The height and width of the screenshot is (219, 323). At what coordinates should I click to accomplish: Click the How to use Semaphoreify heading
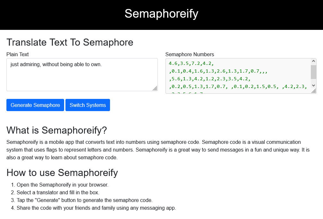pos(62,173)
